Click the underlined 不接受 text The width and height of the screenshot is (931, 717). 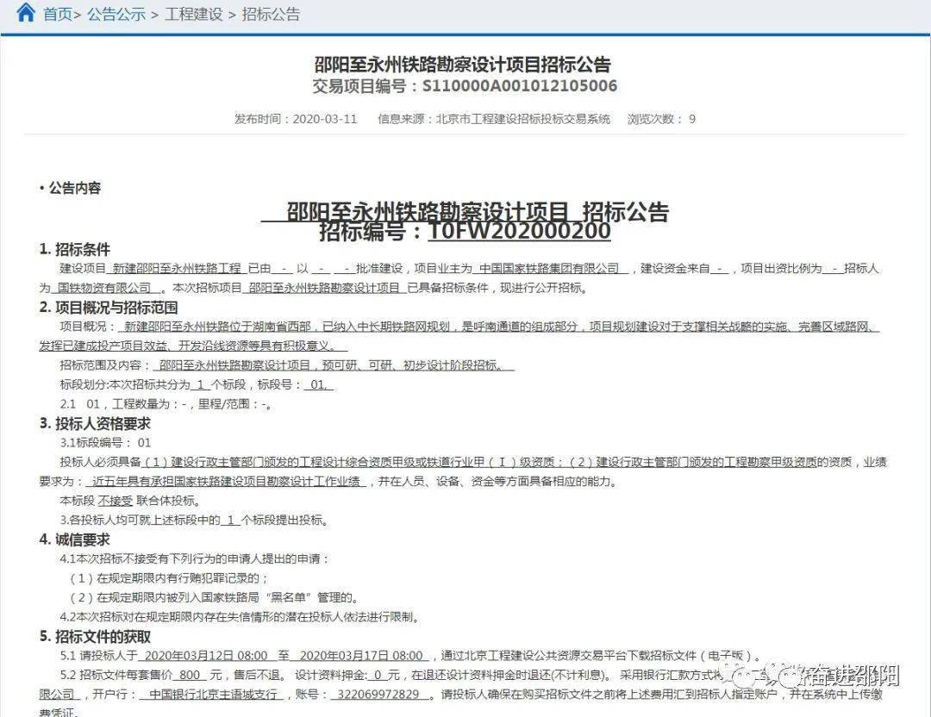click(x=116, y=501)
